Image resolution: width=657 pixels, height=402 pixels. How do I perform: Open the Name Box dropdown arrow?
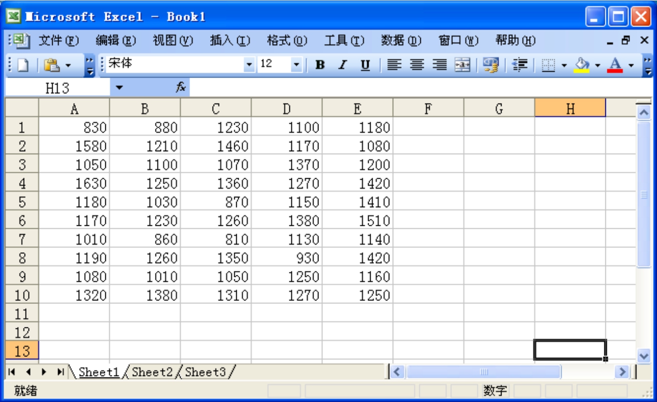(x=118, y=88)
